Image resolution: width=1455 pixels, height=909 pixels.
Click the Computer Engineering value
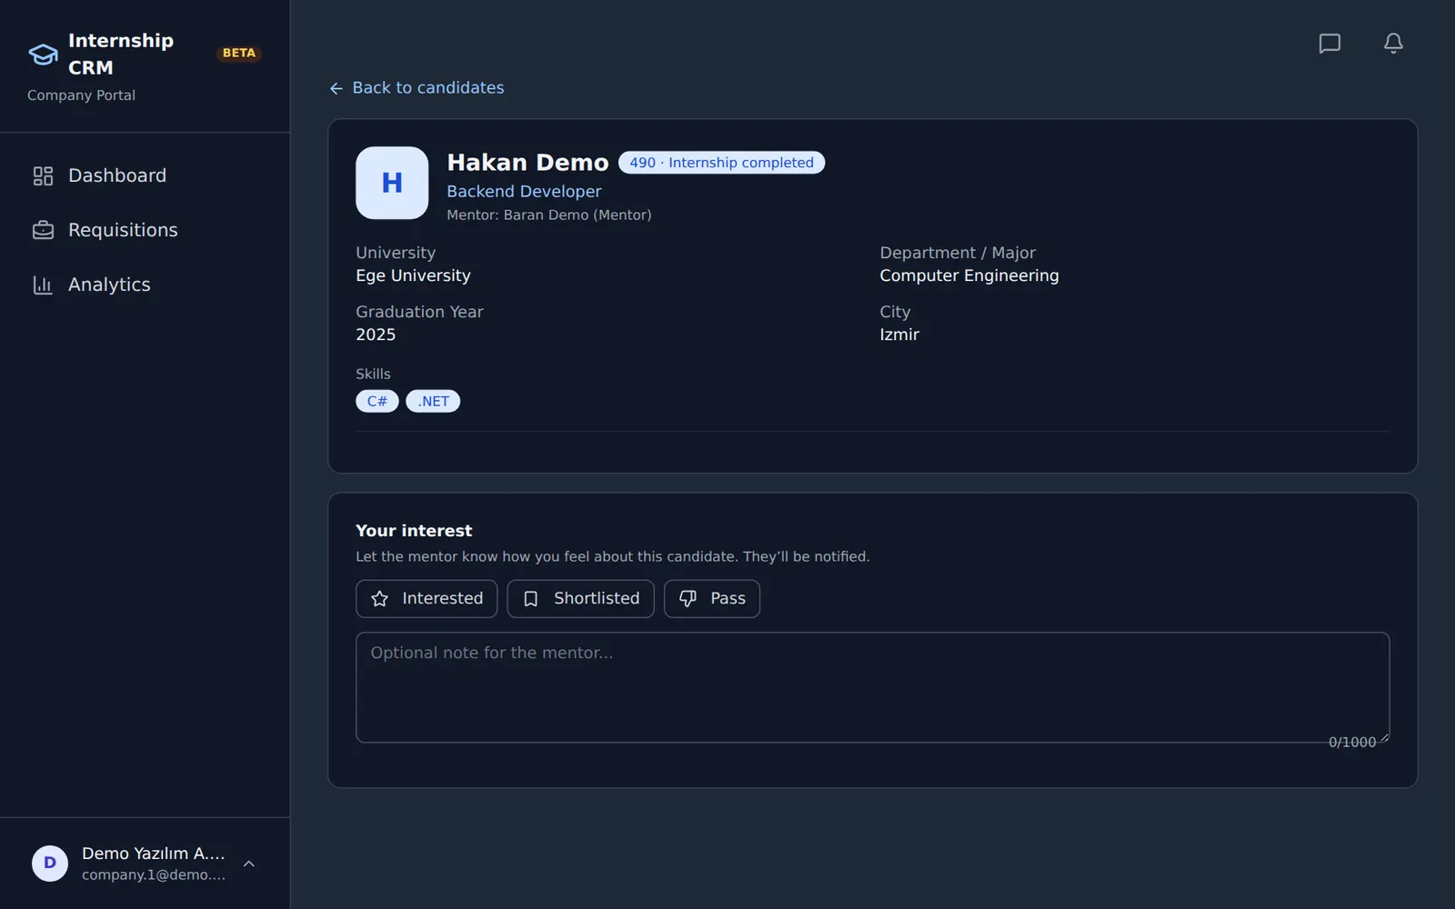click(x=969, y=275)
